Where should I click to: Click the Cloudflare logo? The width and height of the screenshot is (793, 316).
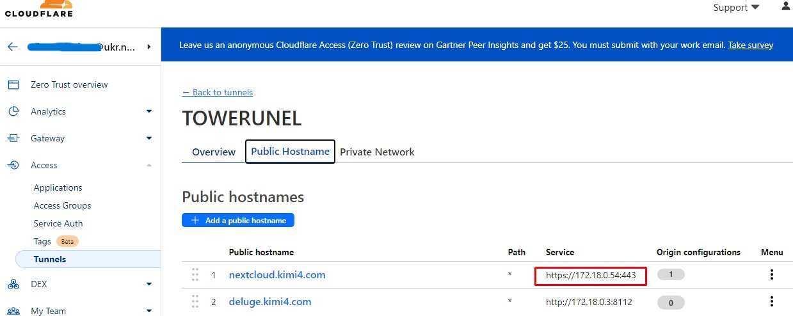[x=38, y=8]
